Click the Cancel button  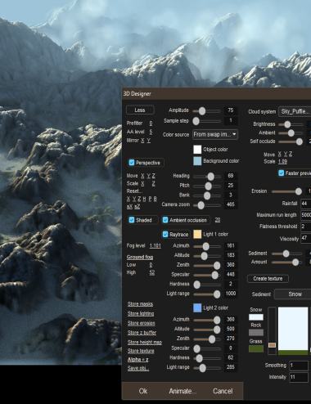tap(223, 391)
